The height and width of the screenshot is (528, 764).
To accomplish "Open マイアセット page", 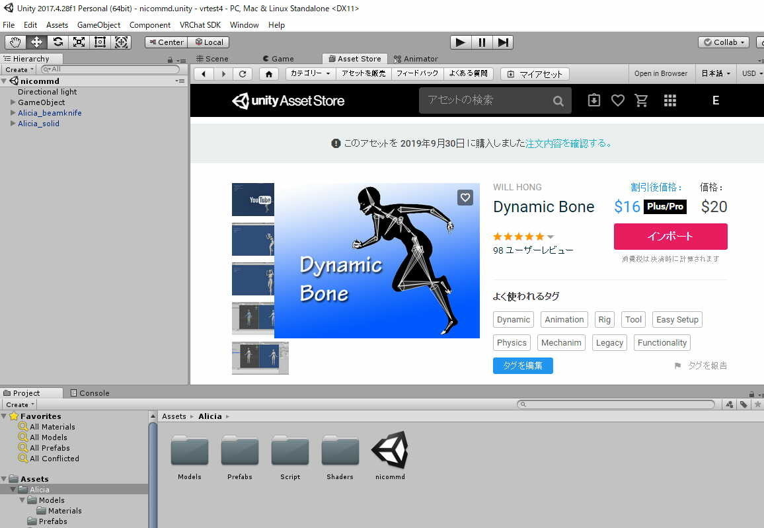I will tap(535, 74).
